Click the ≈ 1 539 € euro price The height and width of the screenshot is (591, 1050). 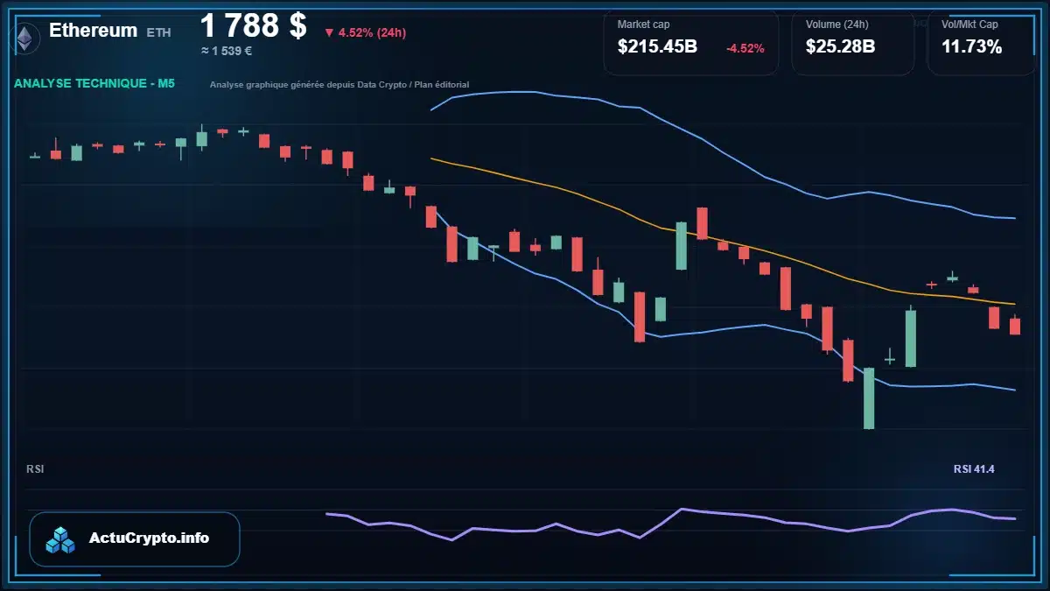click(x=227, y=51)
